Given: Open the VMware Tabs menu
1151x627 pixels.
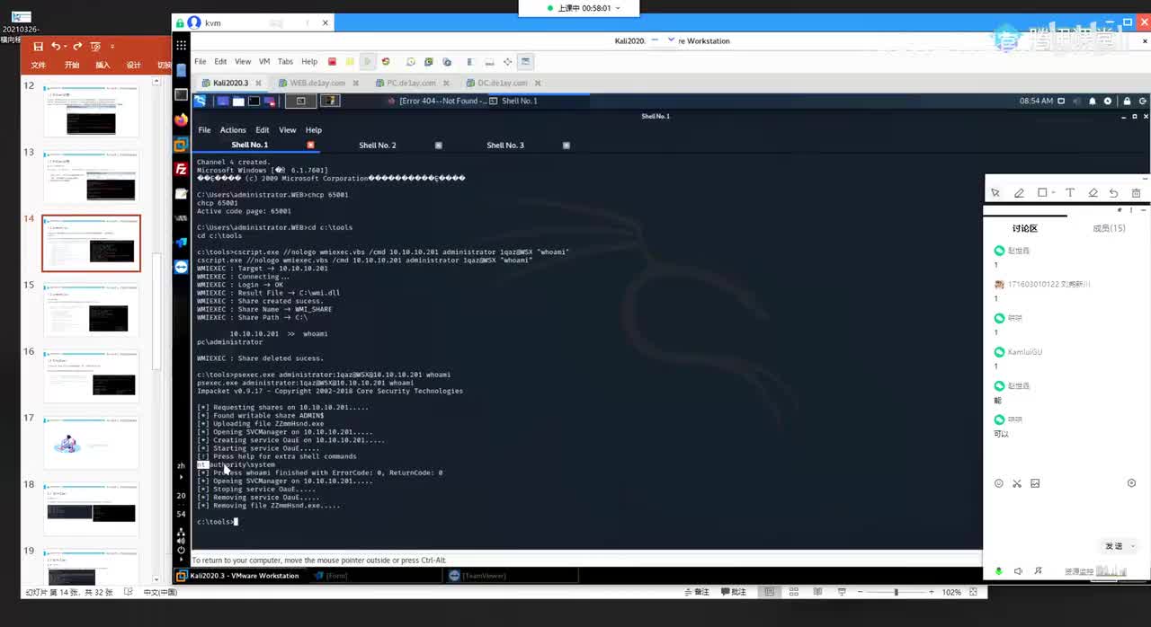Looking at the screenshot, I should 285,62.
